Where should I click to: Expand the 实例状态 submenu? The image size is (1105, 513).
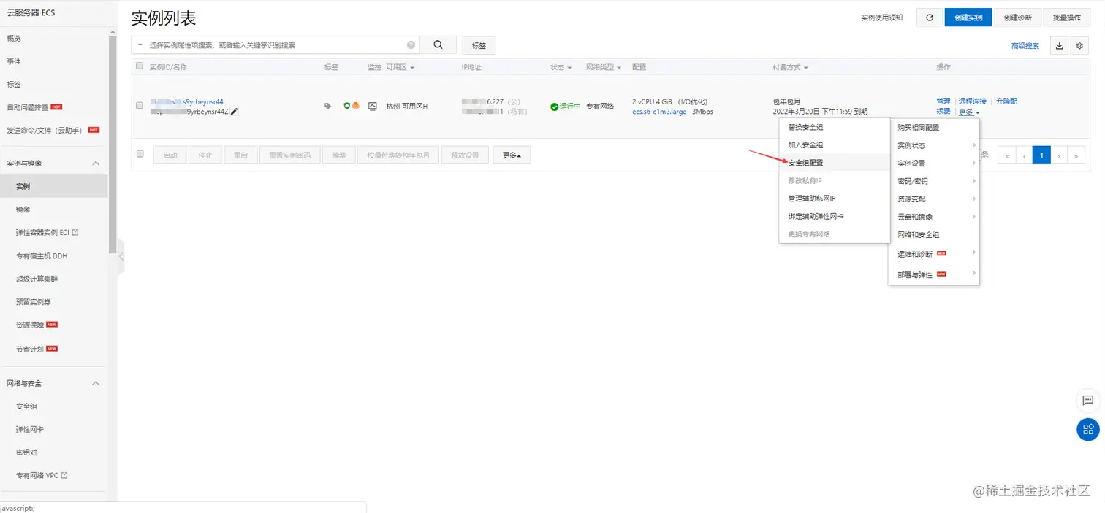(934, 145)
